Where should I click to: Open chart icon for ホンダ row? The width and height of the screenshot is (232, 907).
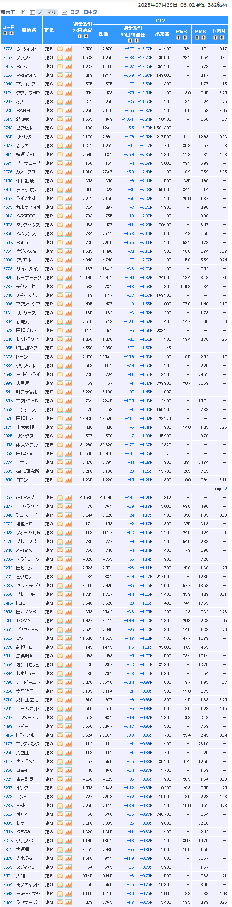68,788
